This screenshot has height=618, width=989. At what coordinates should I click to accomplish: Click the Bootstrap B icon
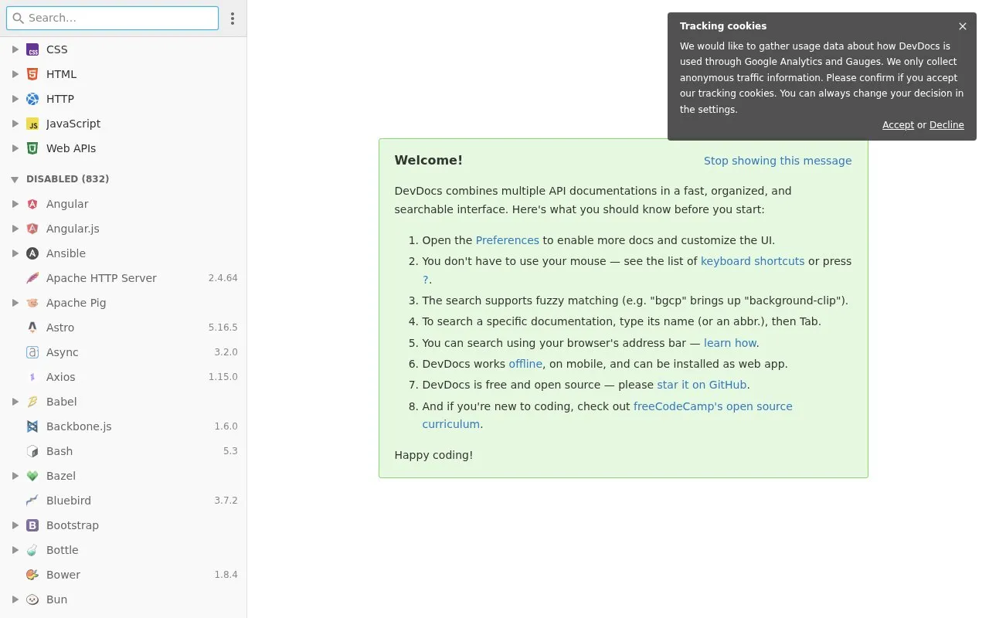click(x=32, y=525)
